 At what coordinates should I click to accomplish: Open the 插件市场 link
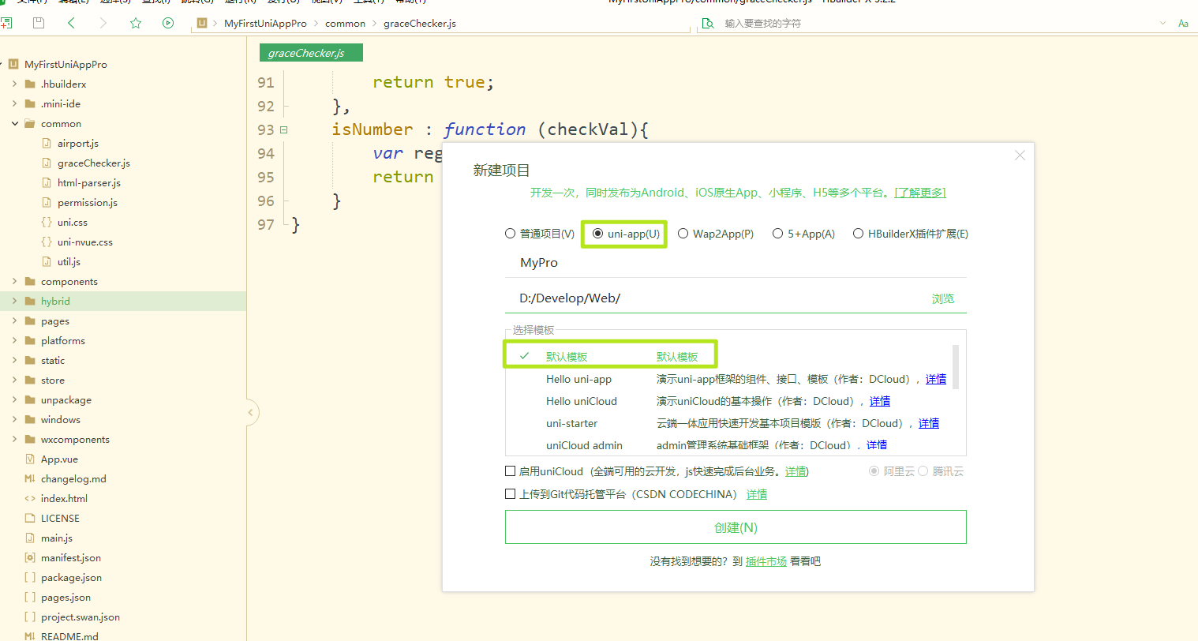(766, 561)
